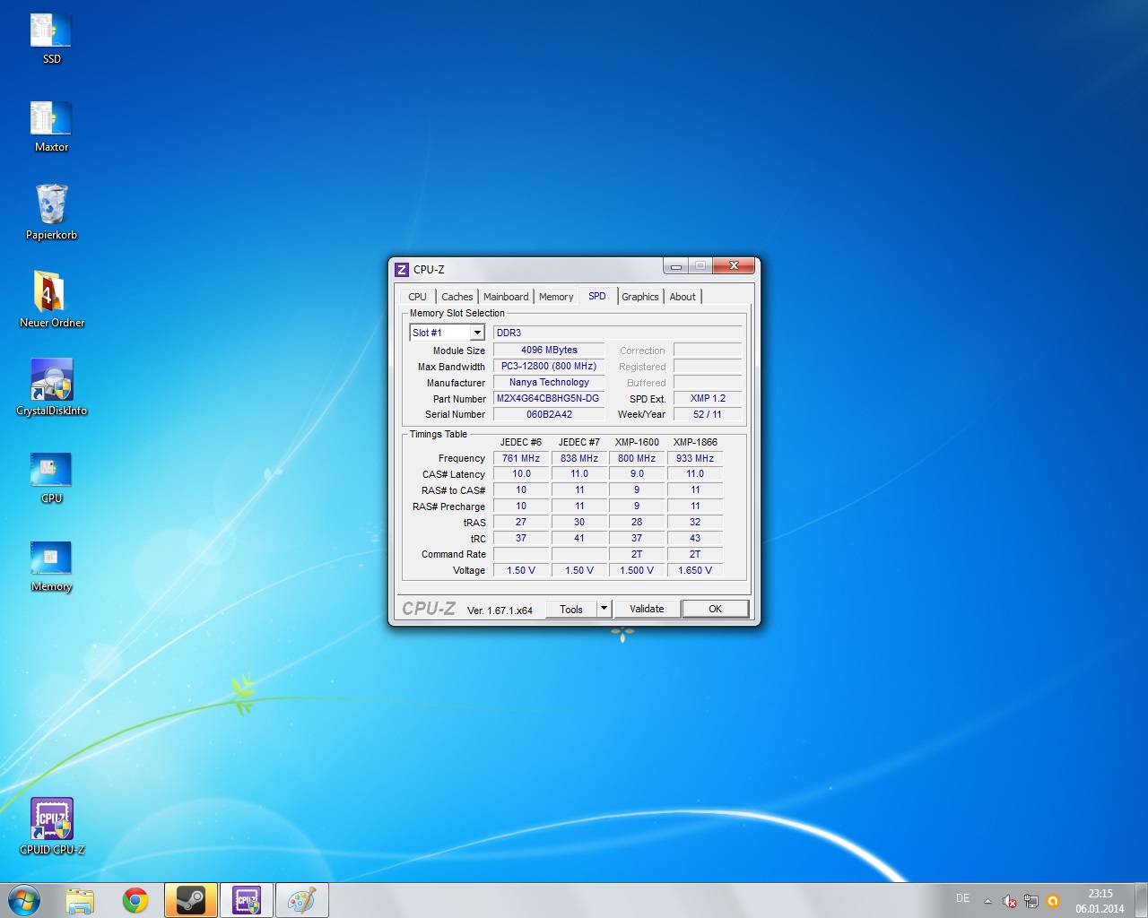Launch CrystalDiskInfo from the desktop

(51, 388)
